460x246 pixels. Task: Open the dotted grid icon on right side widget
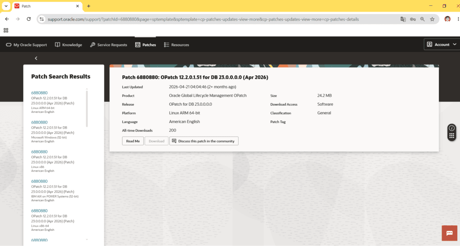tap(452, 136)
